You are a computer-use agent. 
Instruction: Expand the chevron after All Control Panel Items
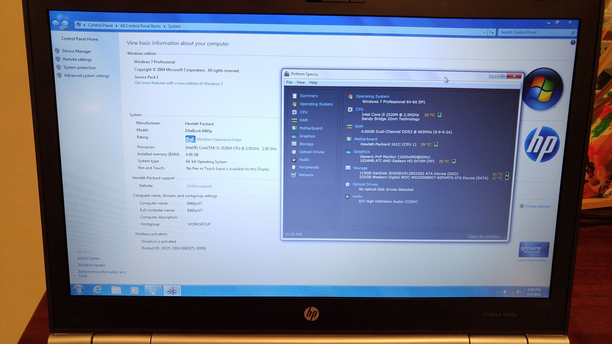click(164, 26)
